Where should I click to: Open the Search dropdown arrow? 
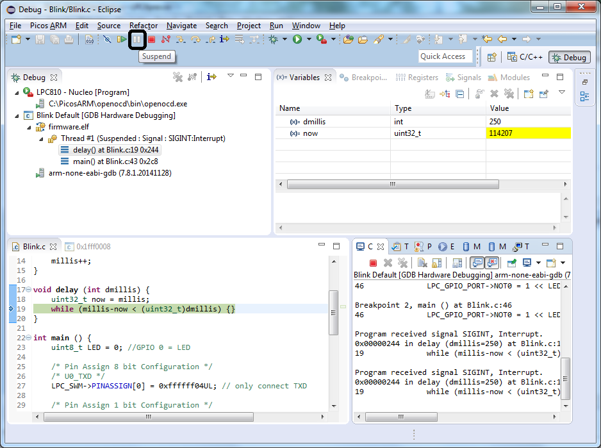pos(391,39)
